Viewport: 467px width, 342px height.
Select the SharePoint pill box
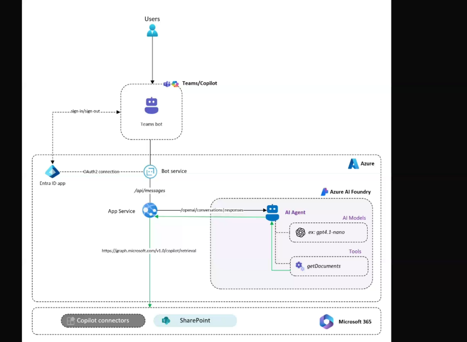tap(195, 321)
